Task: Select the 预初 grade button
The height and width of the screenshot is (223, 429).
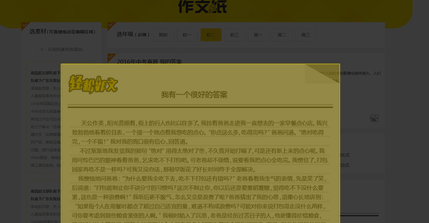Action: (163, 35)
